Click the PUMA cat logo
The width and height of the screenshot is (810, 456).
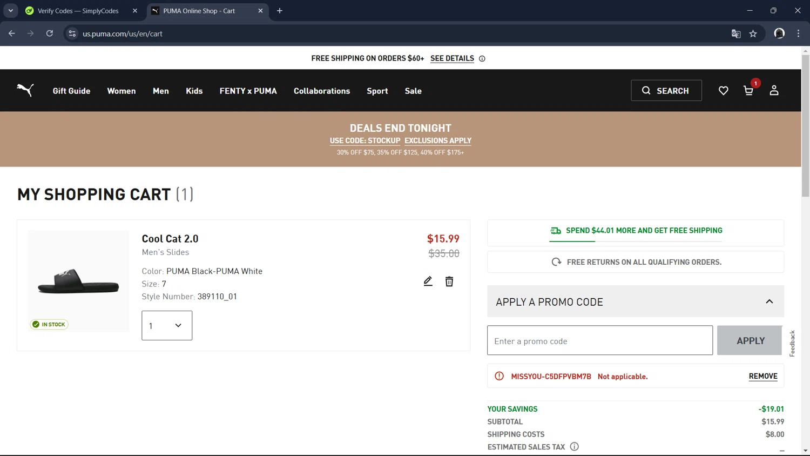point(25,90)
